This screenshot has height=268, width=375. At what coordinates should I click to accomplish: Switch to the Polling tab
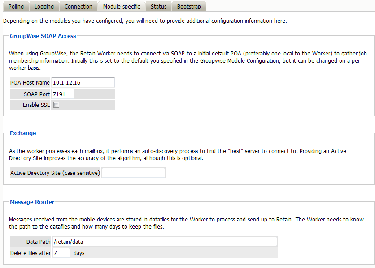tap(16, 7)
